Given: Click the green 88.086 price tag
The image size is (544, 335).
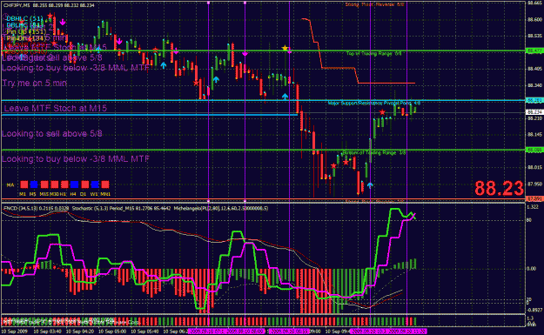Looking at the screenshot, I should 534,150.
